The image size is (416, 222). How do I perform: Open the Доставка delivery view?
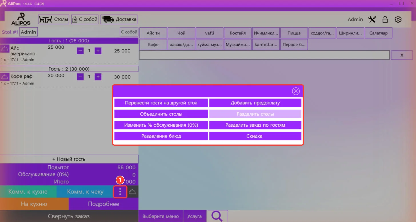(x=119, y=19)
